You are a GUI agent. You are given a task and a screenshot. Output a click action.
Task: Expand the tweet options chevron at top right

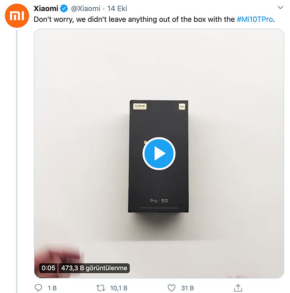279,8
